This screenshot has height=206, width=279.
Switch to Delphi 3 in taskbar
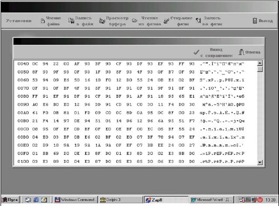pyautogui.click(x=121, y=200)
